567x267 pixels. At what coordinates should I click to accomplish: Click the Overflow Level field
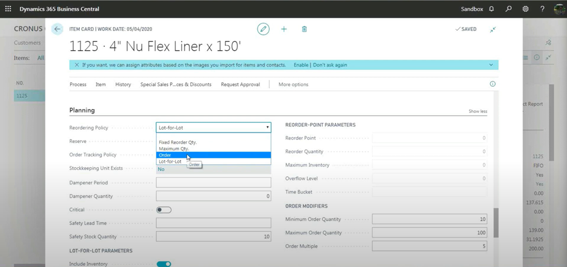click(429, 179)
